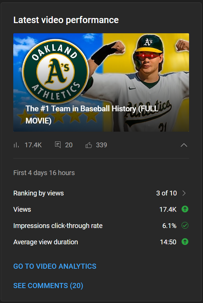The image size is (203, 303).
Task: Click 'Average view duration' label
Action: pyautogui.click(x=46, y=242)
